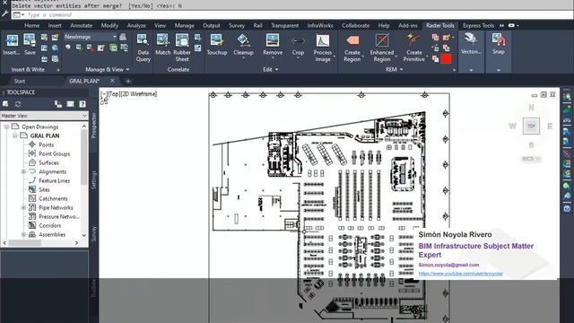The image size is (574, 323).
Task: Open the Annotate ribbon tab
Action: [x=82, y=25]
